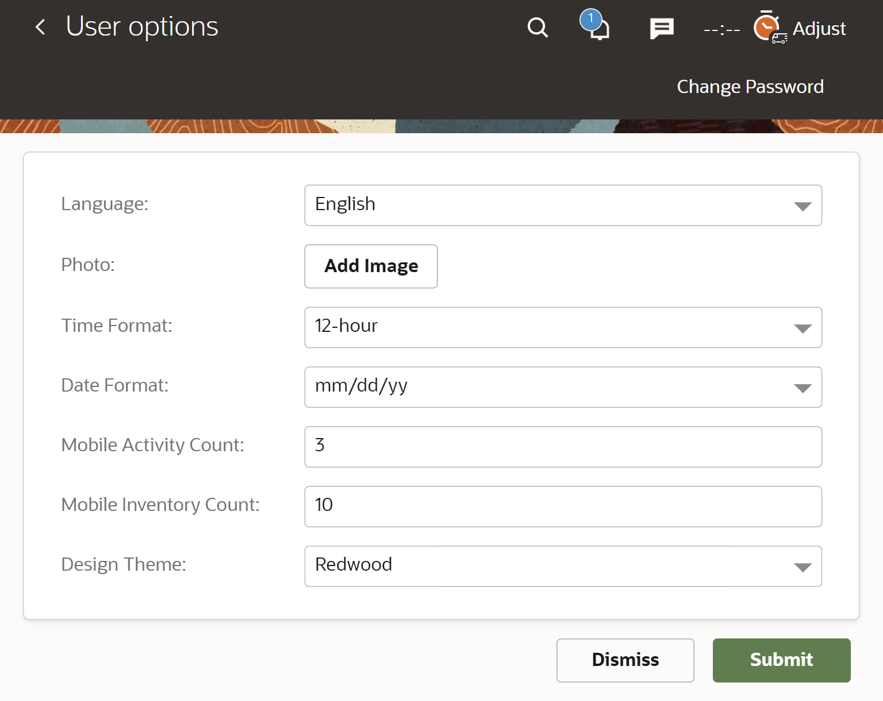
Task: Focus the Mobile Inventory Count field
Action: (562, 506)
